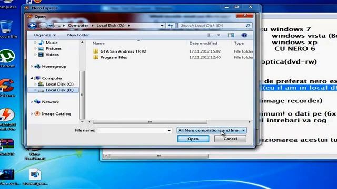Open the All Nero compilations file type dropdown
This screenshot has height=189, width=337.
click(212, 130)
